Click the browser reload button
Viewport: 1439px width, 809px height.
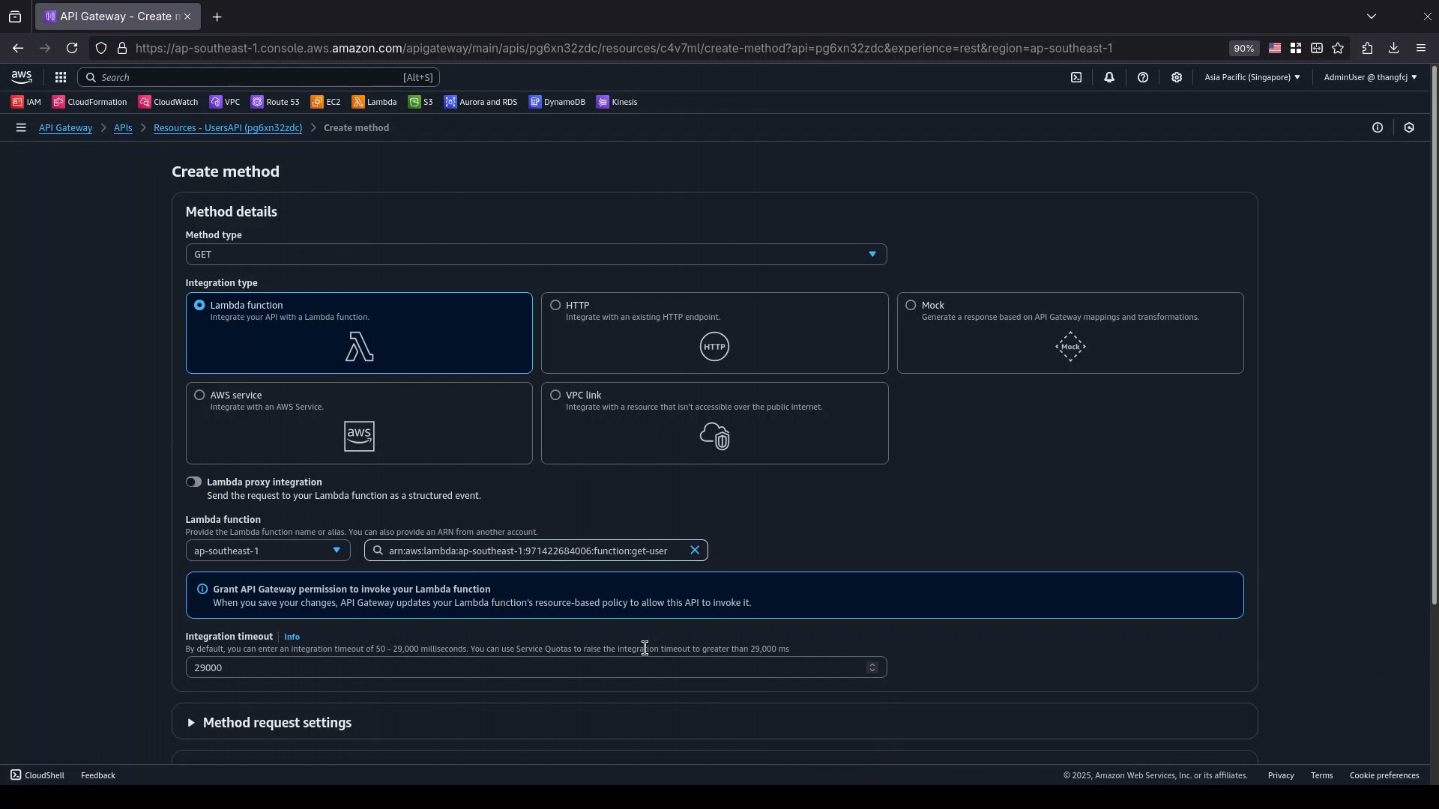pos(72,48)
